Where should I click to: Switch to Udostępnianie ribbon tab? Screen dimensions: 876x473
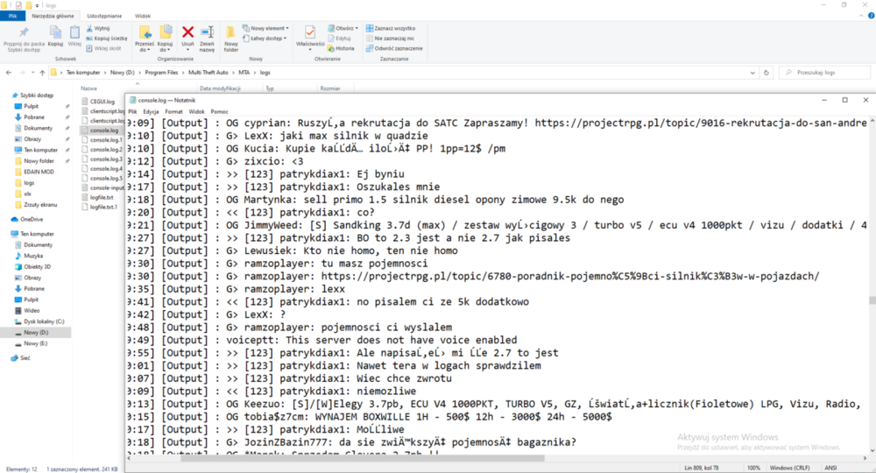[x=104, y=16]
